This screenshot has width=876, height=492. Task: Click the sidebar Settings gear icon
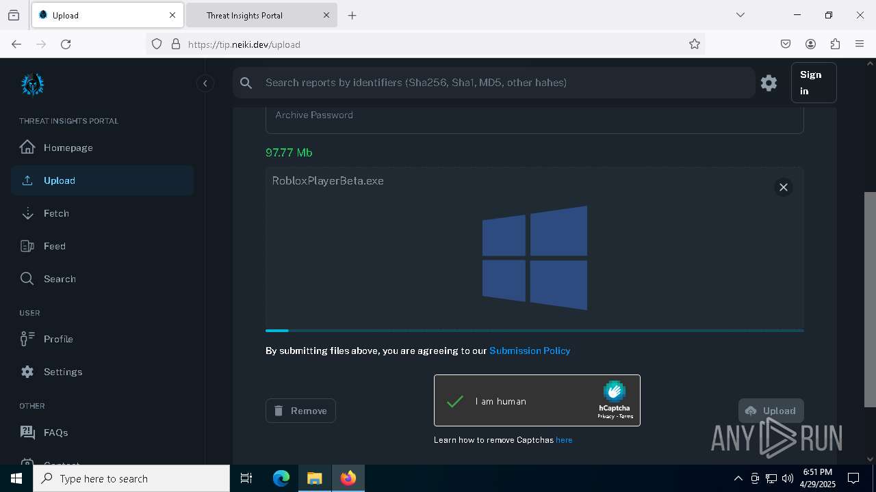coord(27,372)
